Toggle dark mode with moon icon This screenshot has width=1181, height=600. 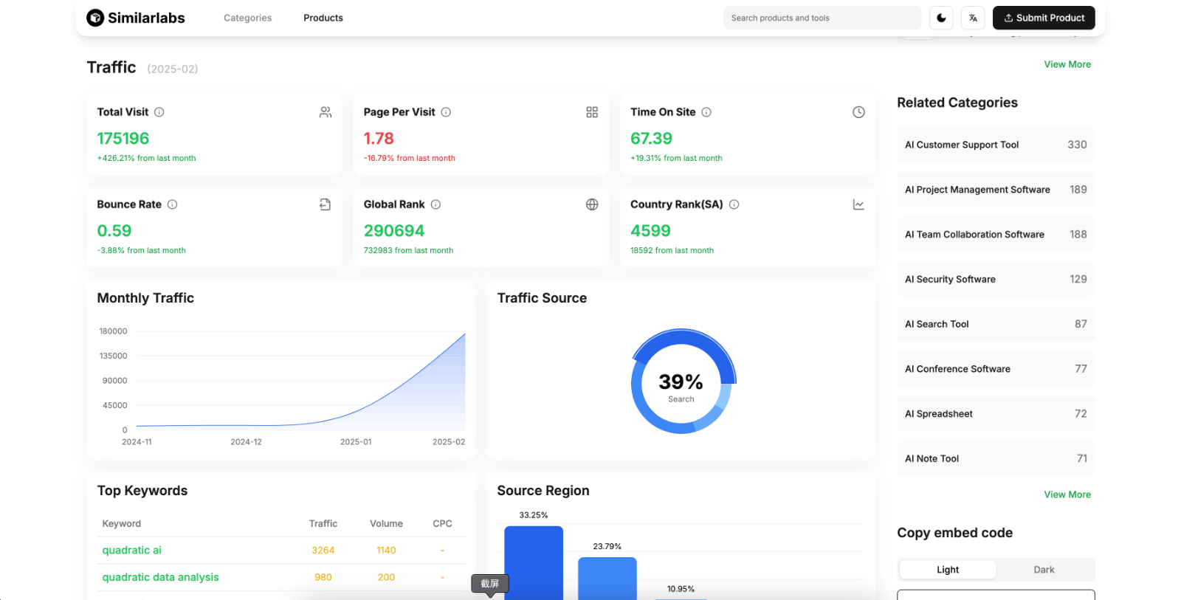[941, 18]
